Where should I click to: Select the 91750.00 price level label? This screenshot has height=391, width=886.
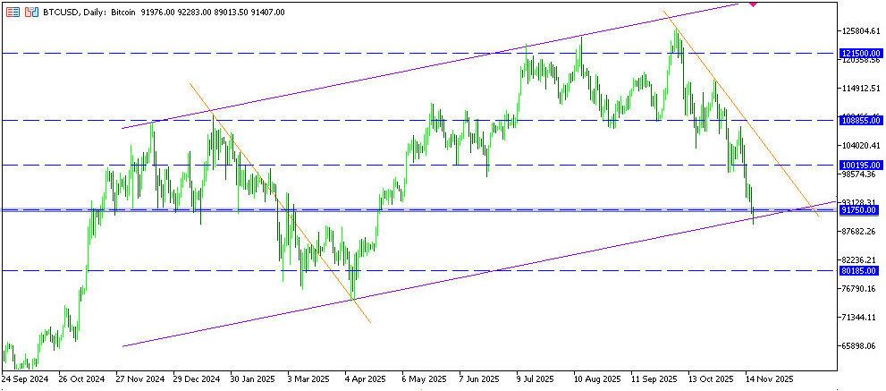(x=860, y=210)
